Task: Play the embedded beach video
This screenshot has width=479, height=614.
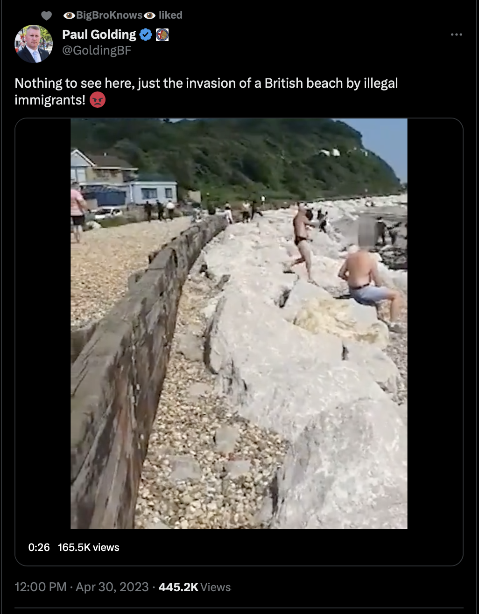Action: point(239,323)
